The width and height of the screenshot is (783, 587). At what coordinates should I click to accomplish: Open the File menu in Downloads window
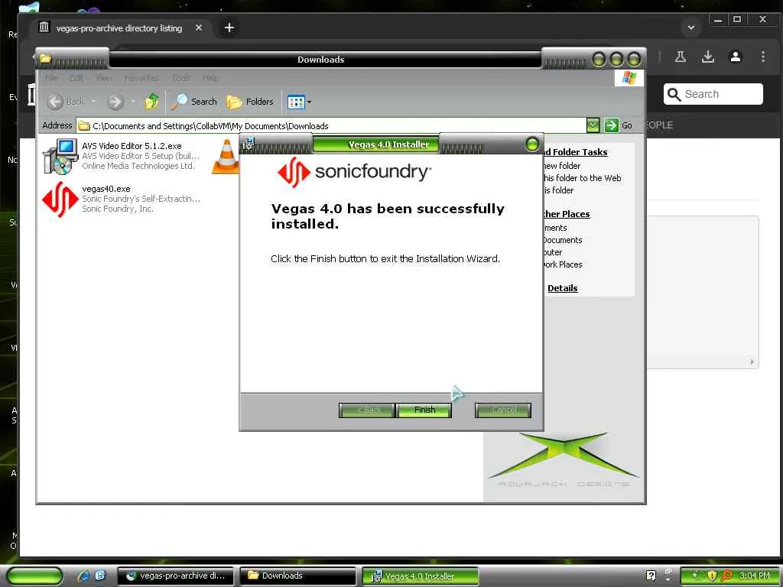coord(51,78)
